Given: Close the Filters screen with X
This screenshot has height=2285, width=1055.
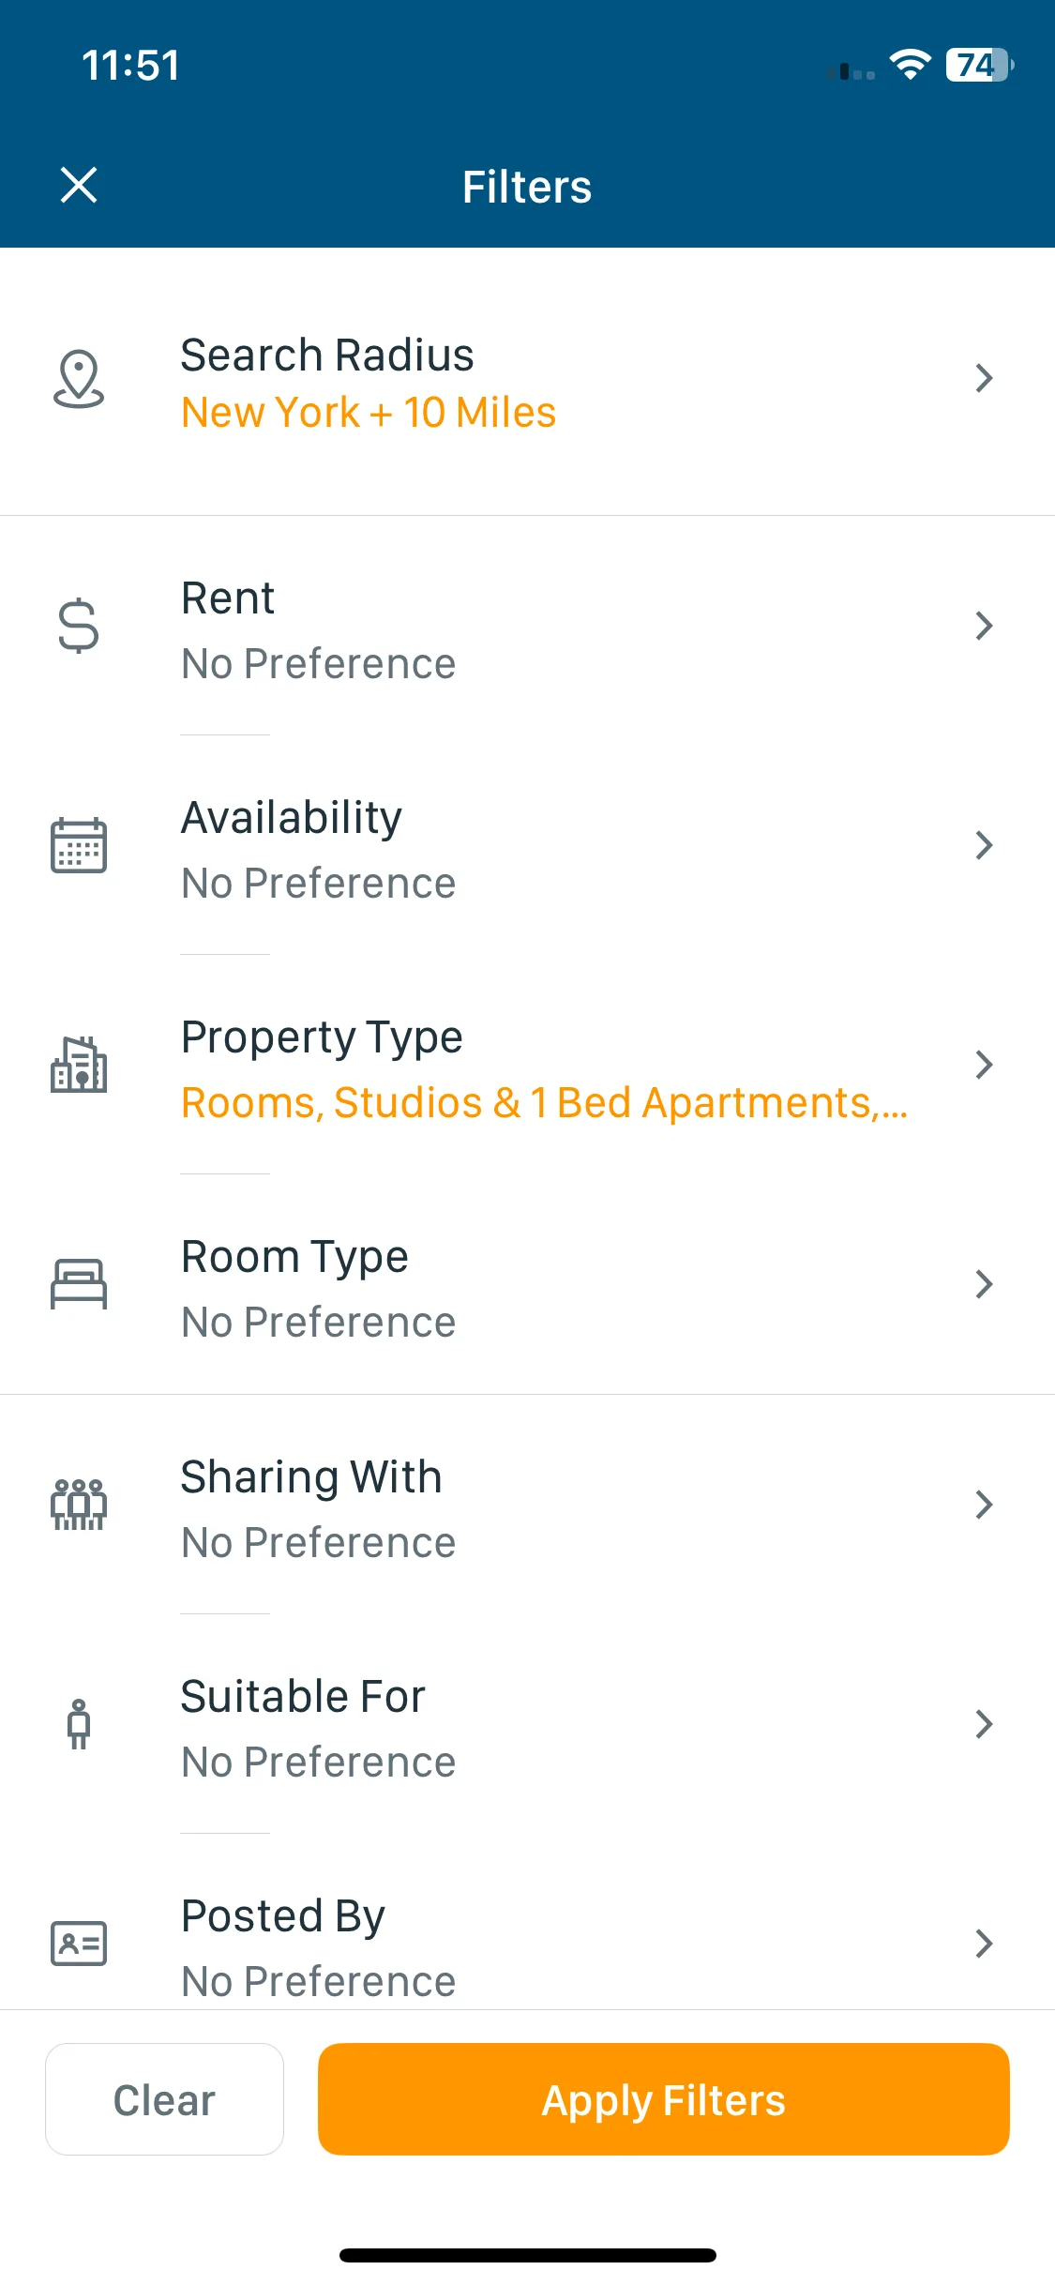Looking at the screenshot, I should [79, 185].
